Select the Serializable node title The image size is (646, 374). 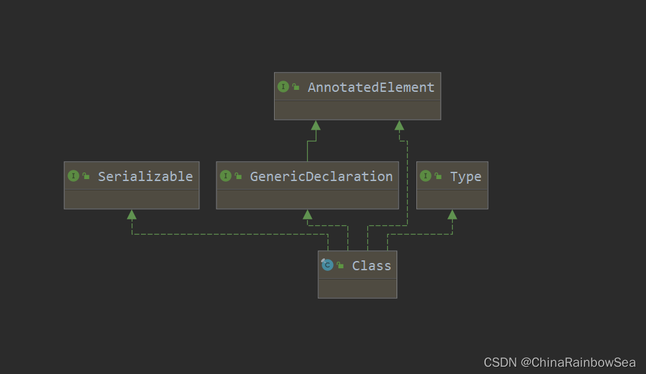coord(146,176)
